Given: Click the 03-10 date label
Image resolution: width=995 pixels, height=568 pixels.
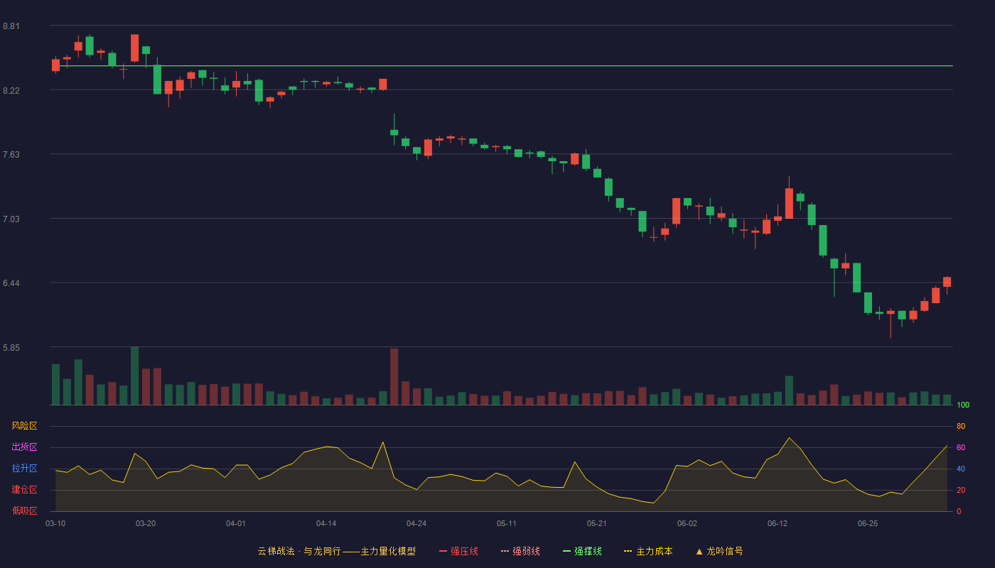Looking at the screenshot, I should [x=55, y=523].
